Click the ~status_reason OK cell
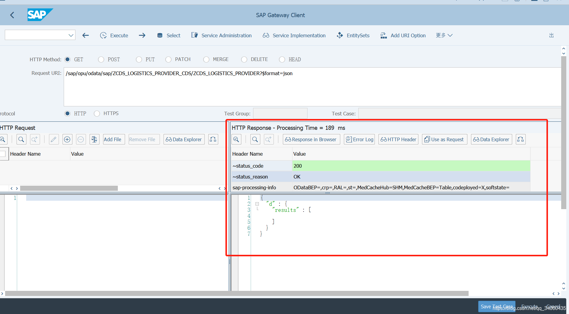This screenshot has width=569, height=314. [411, 177]
